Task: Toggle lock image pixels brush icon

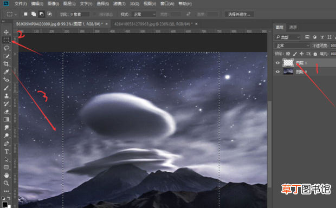Action: (295, 54)
